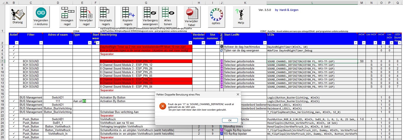The image size is (403, 140).
Task: Click the 'by Hardi & Jürgen' link
Action: pyautogui.click(x=287, y=10)
